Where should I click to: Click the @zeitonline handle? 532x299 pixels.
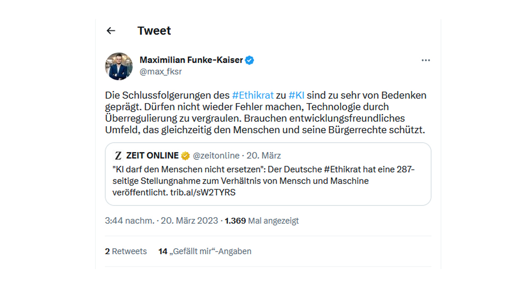pos(216,156)
